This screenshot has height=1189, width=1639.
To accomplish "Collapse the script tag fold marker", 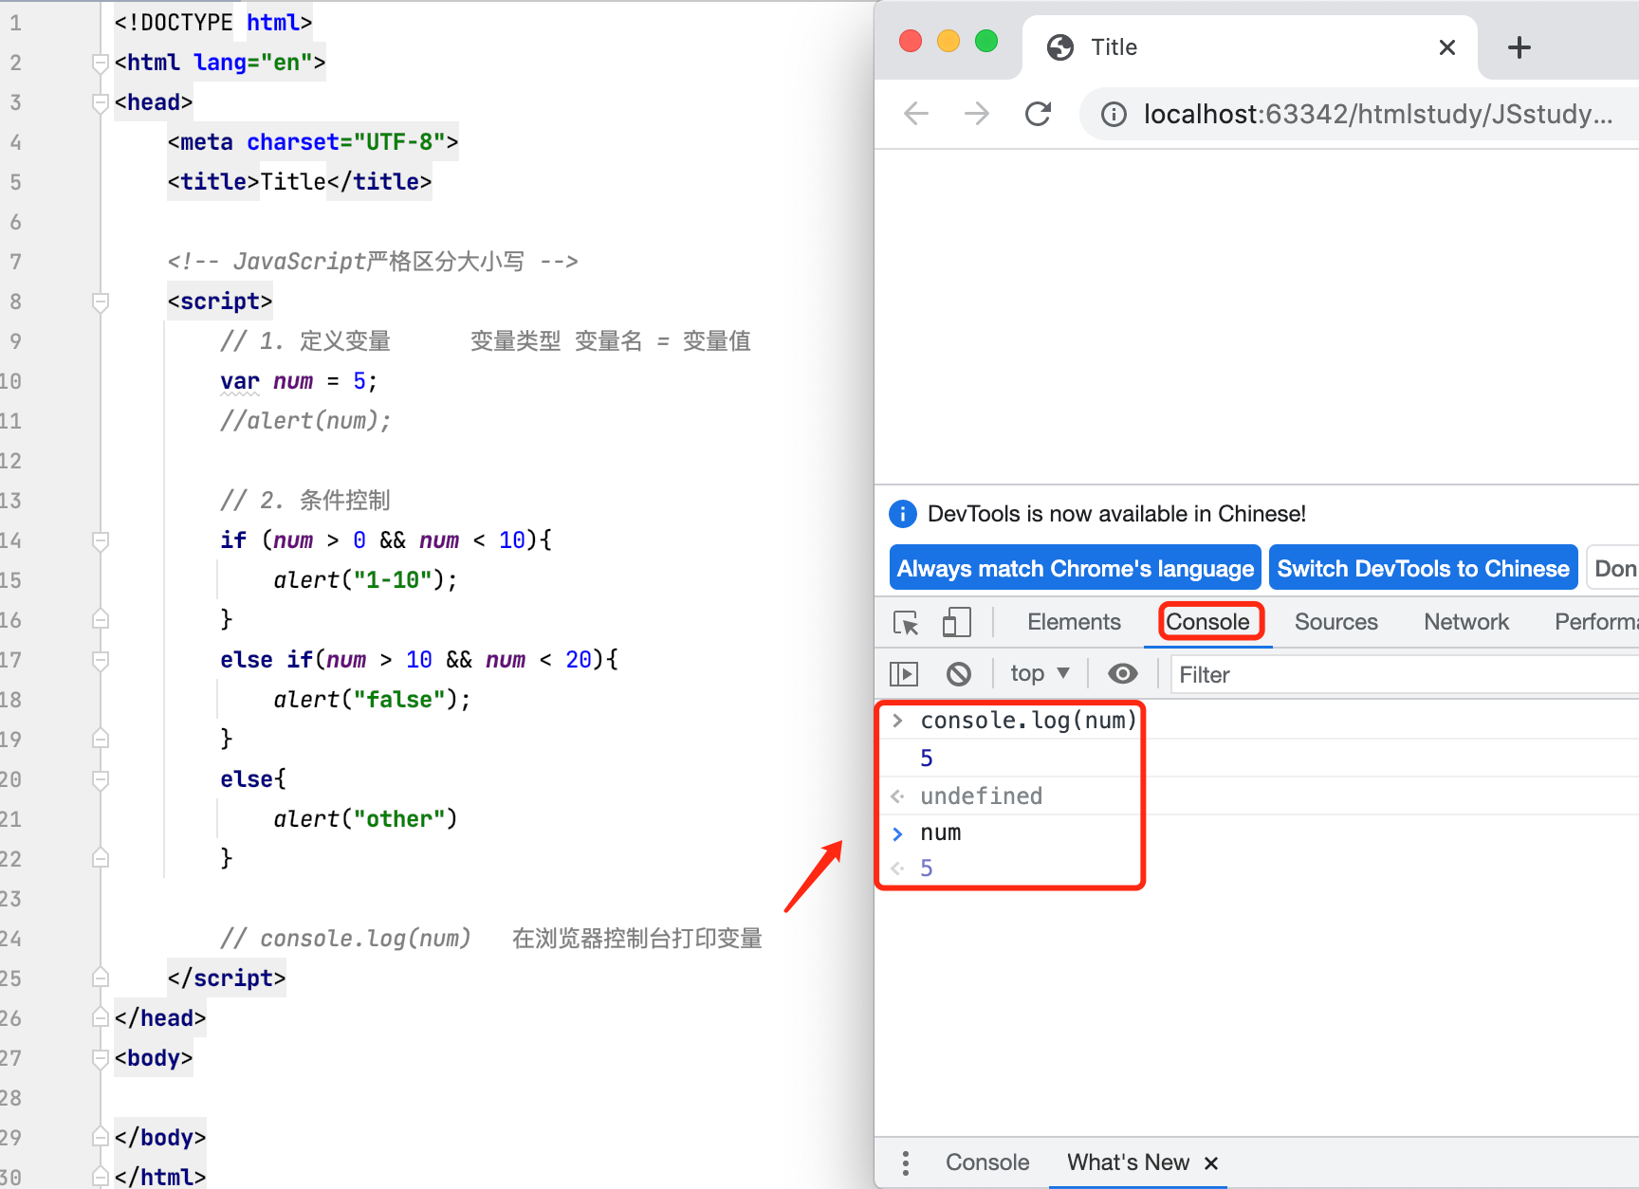I will point(101,302).
